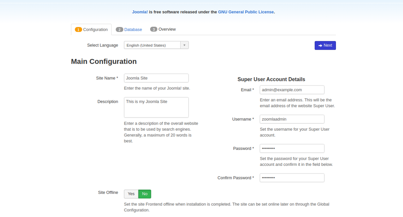Viewport: 403px width, 217px height.
Task: Click the step 3 badge on Overview tab
Action: point(154,30)
